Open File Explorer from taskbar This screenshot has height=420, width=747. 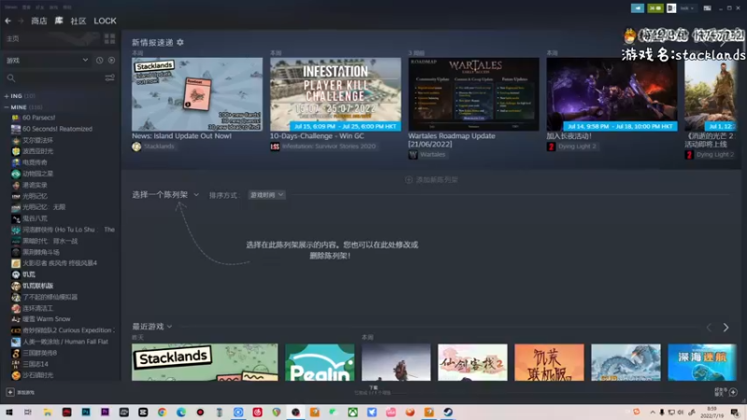pos(48,413)
